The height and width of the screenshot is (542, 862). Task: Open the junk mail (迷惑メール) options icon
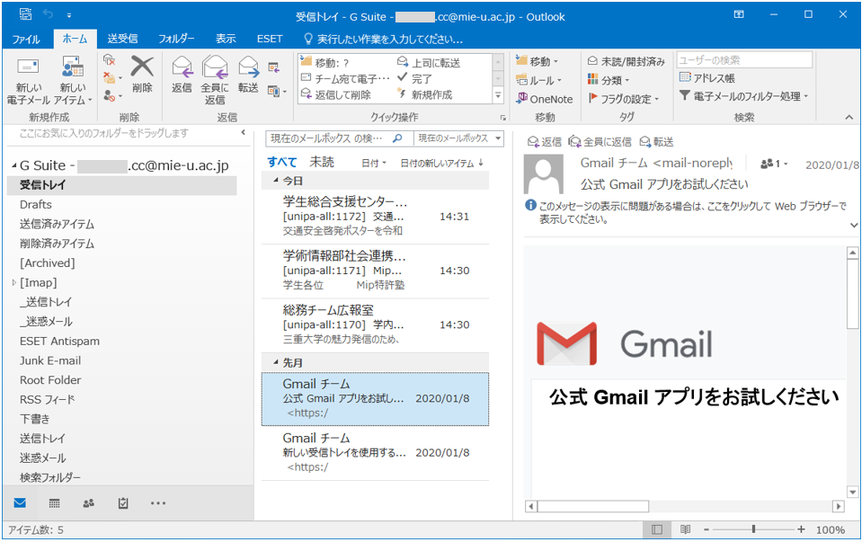click(111, 95)
